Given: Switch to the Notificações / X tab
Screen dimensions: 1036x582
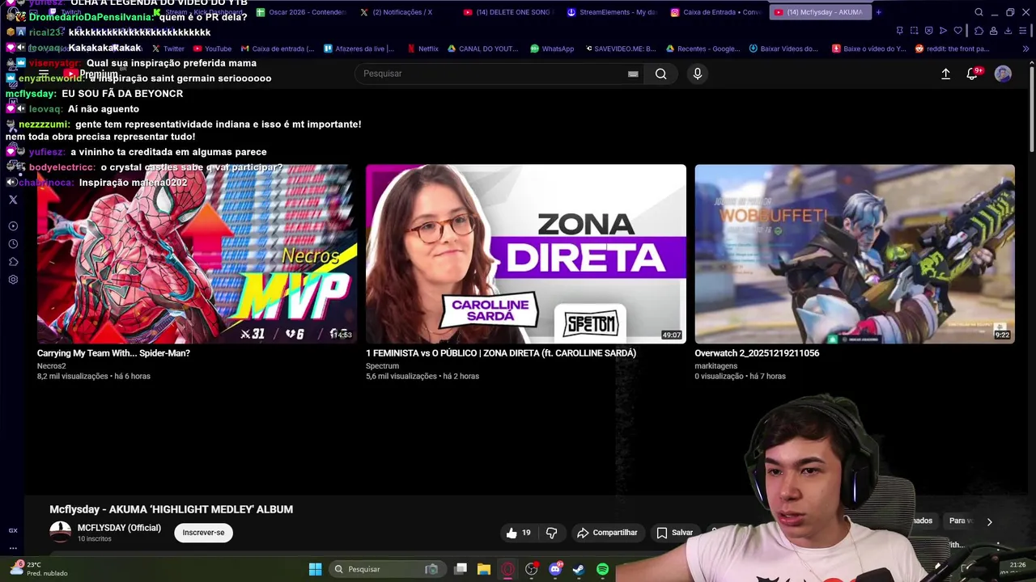Looking at the screenshot, I should (x=403, y=12).
